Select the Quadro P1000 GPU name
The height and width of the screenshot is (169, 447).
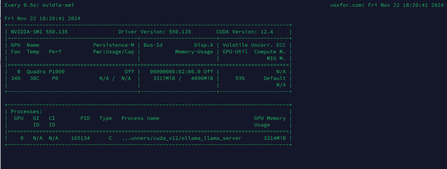[x=45, y=72]
